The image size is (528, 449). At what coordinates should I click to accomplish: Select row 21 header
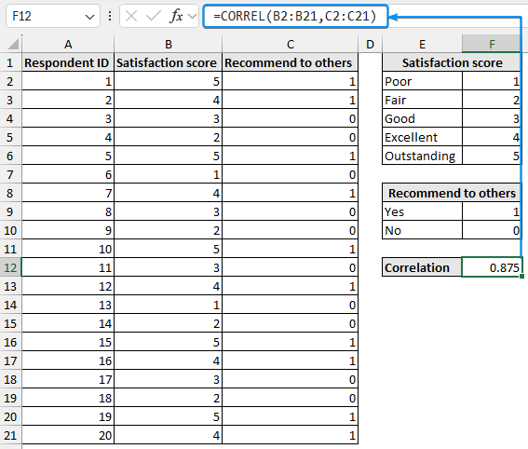(10, 436)
